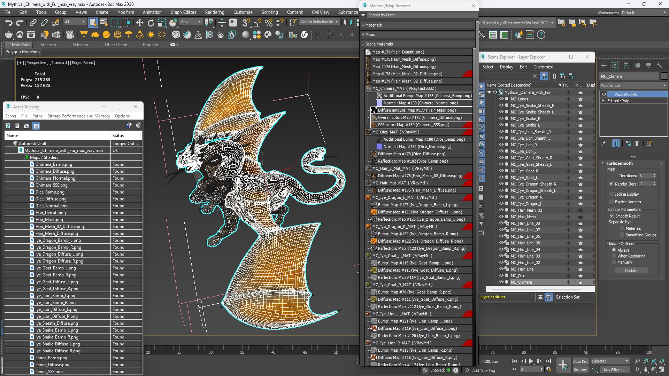
Task: Click the Select and Link icon
Action: pos(33,23)
